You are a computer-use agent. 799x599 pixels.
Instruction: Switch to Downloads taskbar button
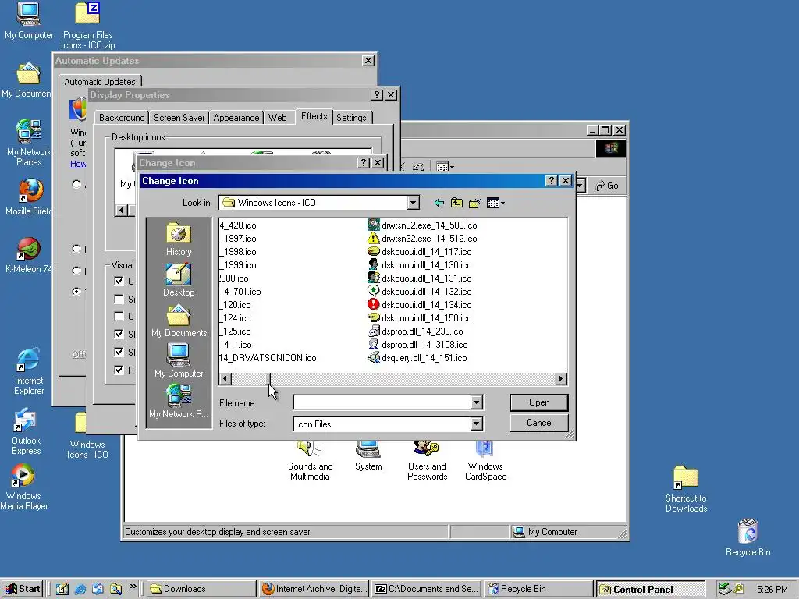[202, 589]
